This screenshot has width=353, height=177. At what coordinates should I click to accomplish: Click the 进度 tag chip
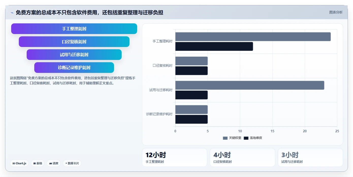54,163
